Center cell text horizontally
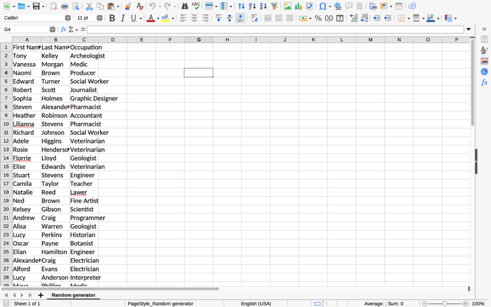The image size is (491, 307). tap(194, 18)
